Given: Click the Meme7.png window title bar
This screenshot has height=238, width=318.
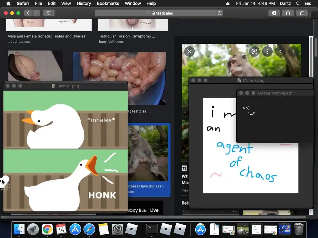Looking at the screenshot, I should click(x=251, y=80).
